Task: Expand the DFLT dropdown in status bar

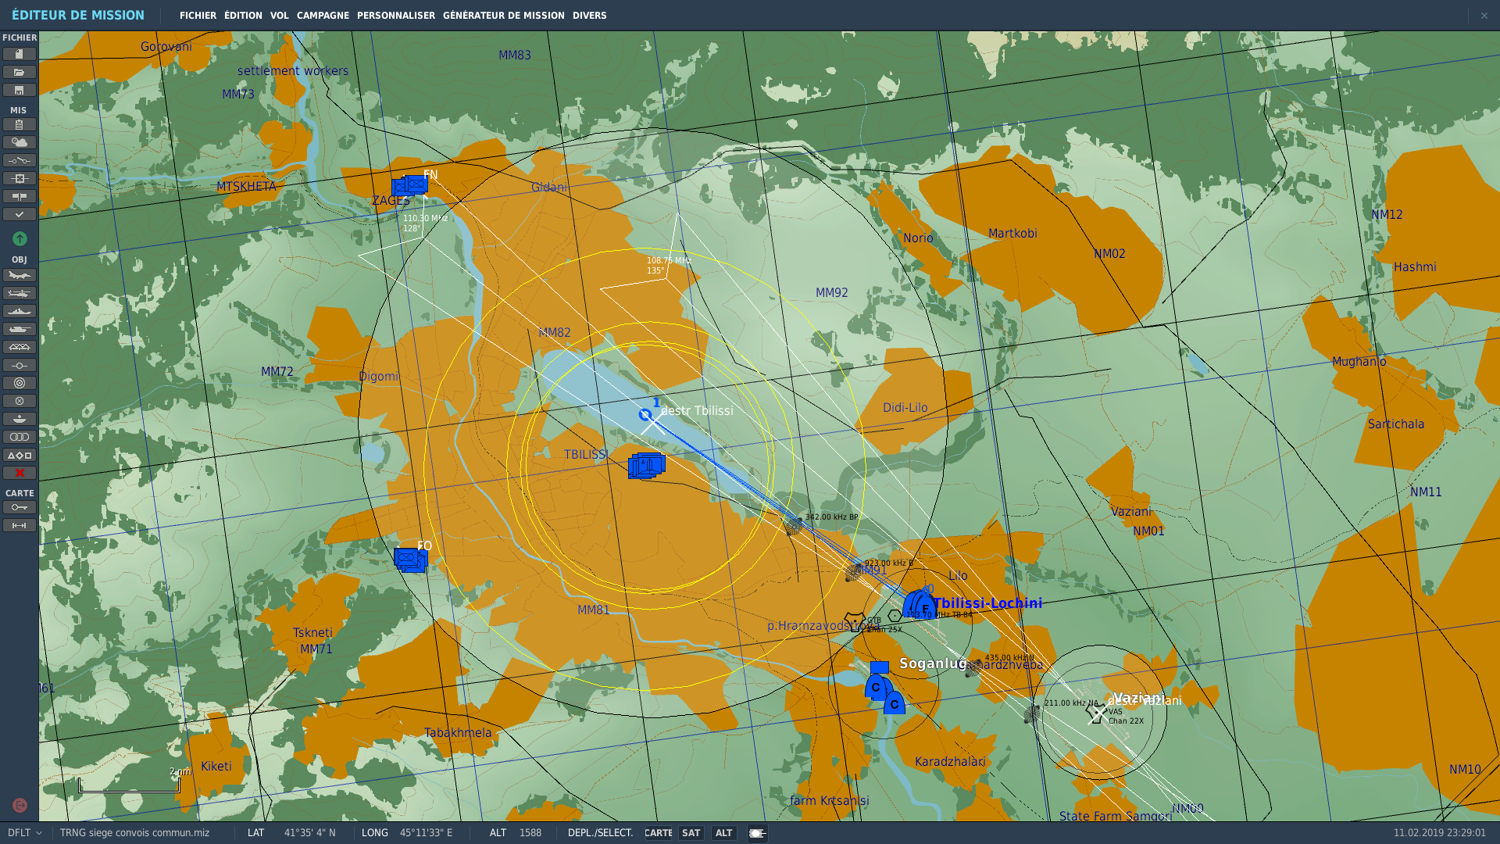Action: pyautogui.click(x=25, y=833)
